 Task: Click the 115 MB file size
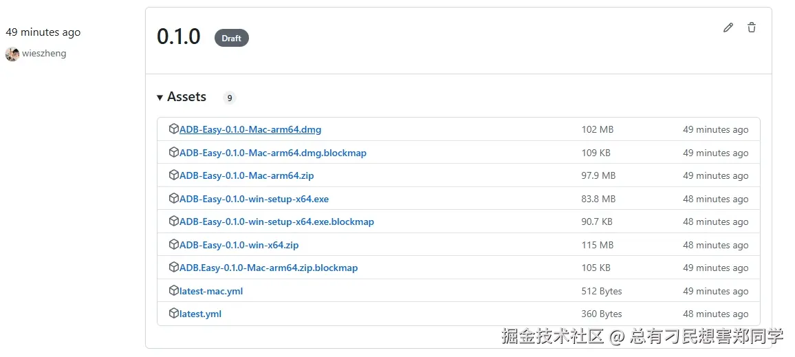597,245
